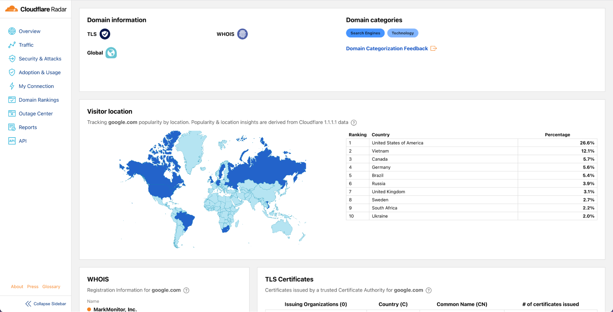Open My Connection page
This screenshot has width=613, height=312.
click(36, 86)
